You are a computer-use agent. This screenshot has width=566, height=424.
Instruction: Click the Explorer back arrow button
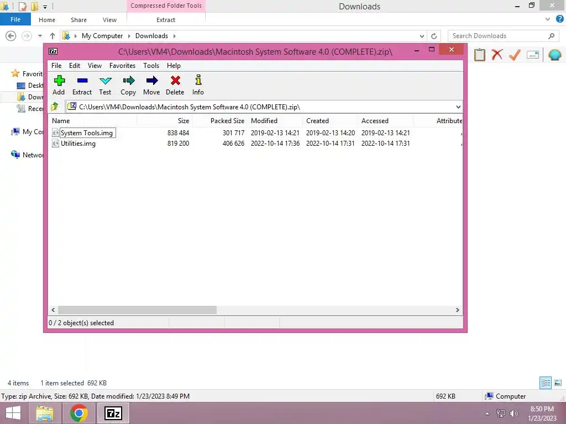tap(11, 36)
